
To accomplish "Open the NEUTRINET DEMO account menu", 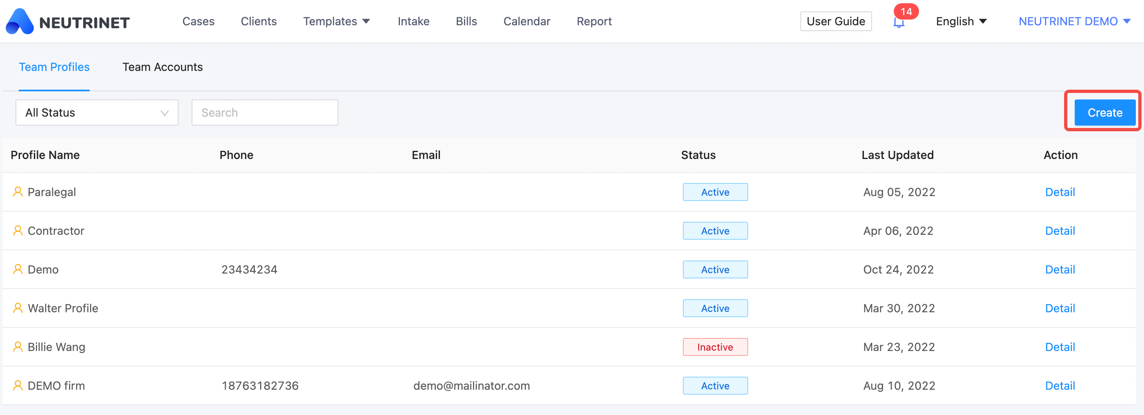I will click(1074, 21).
